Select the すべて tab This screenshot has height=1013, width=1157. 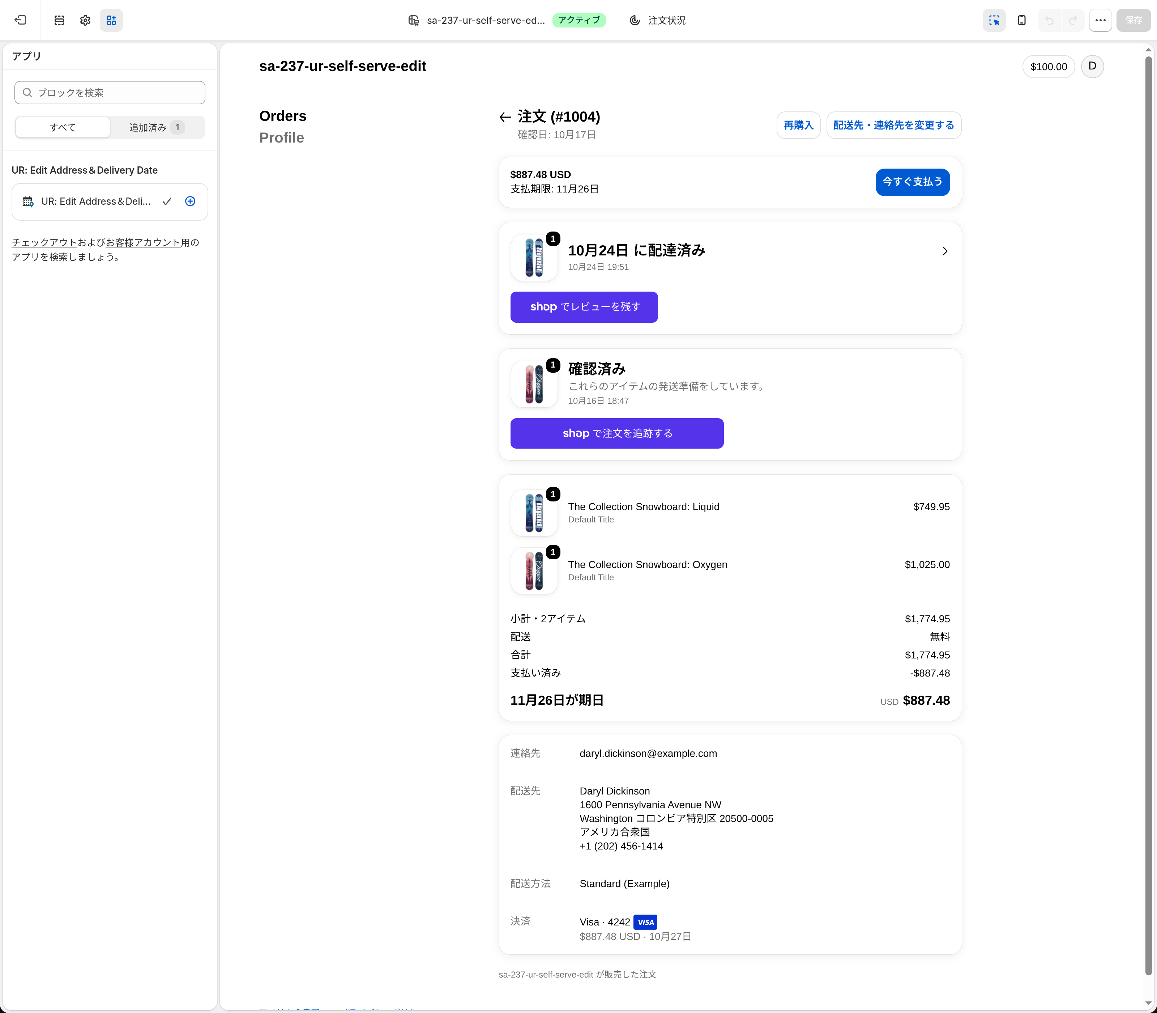pos(63,127)
